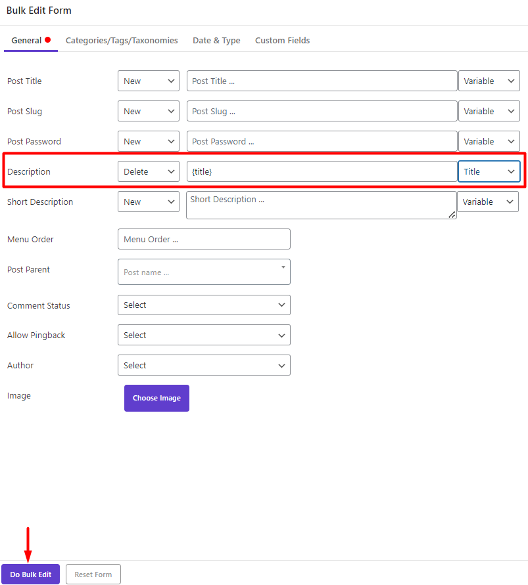Open Description Title variable dropdown
This screenshot has height=585, width=528.
(489, 171)
